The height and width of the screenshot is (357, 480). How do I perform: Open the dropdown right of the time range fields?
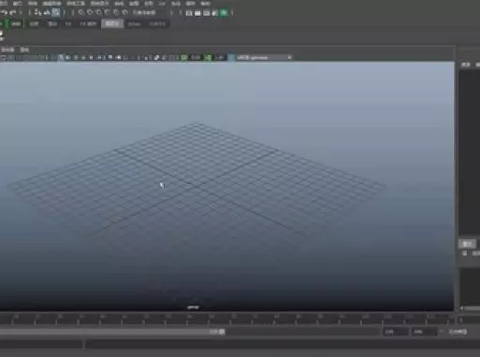click(x=458, y=332)
